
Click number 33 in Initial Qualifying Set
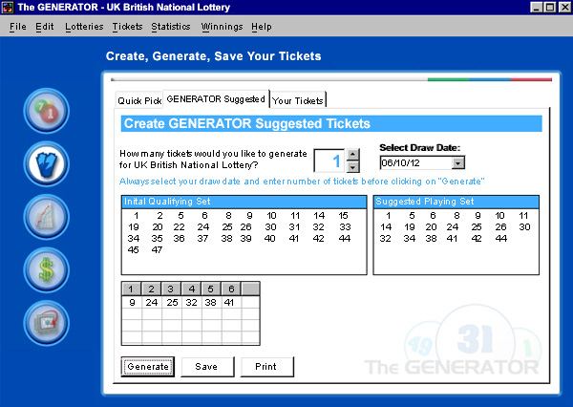[345, 227]
